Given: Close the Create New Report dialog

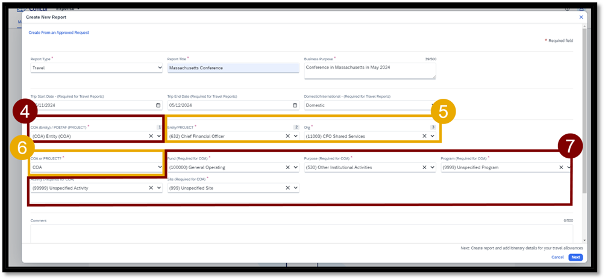Looking at the screenshot, I should click(581, 17).
